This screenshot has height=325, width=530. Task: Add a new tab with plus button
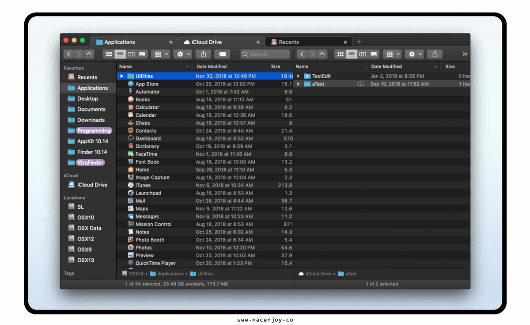coord(359,42)
